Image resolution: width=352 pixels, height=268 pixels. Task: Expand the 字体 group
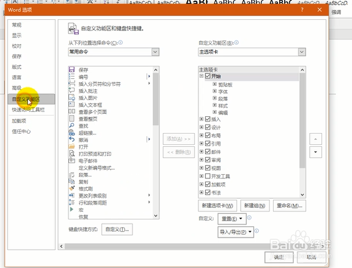(x=215, y=91)
